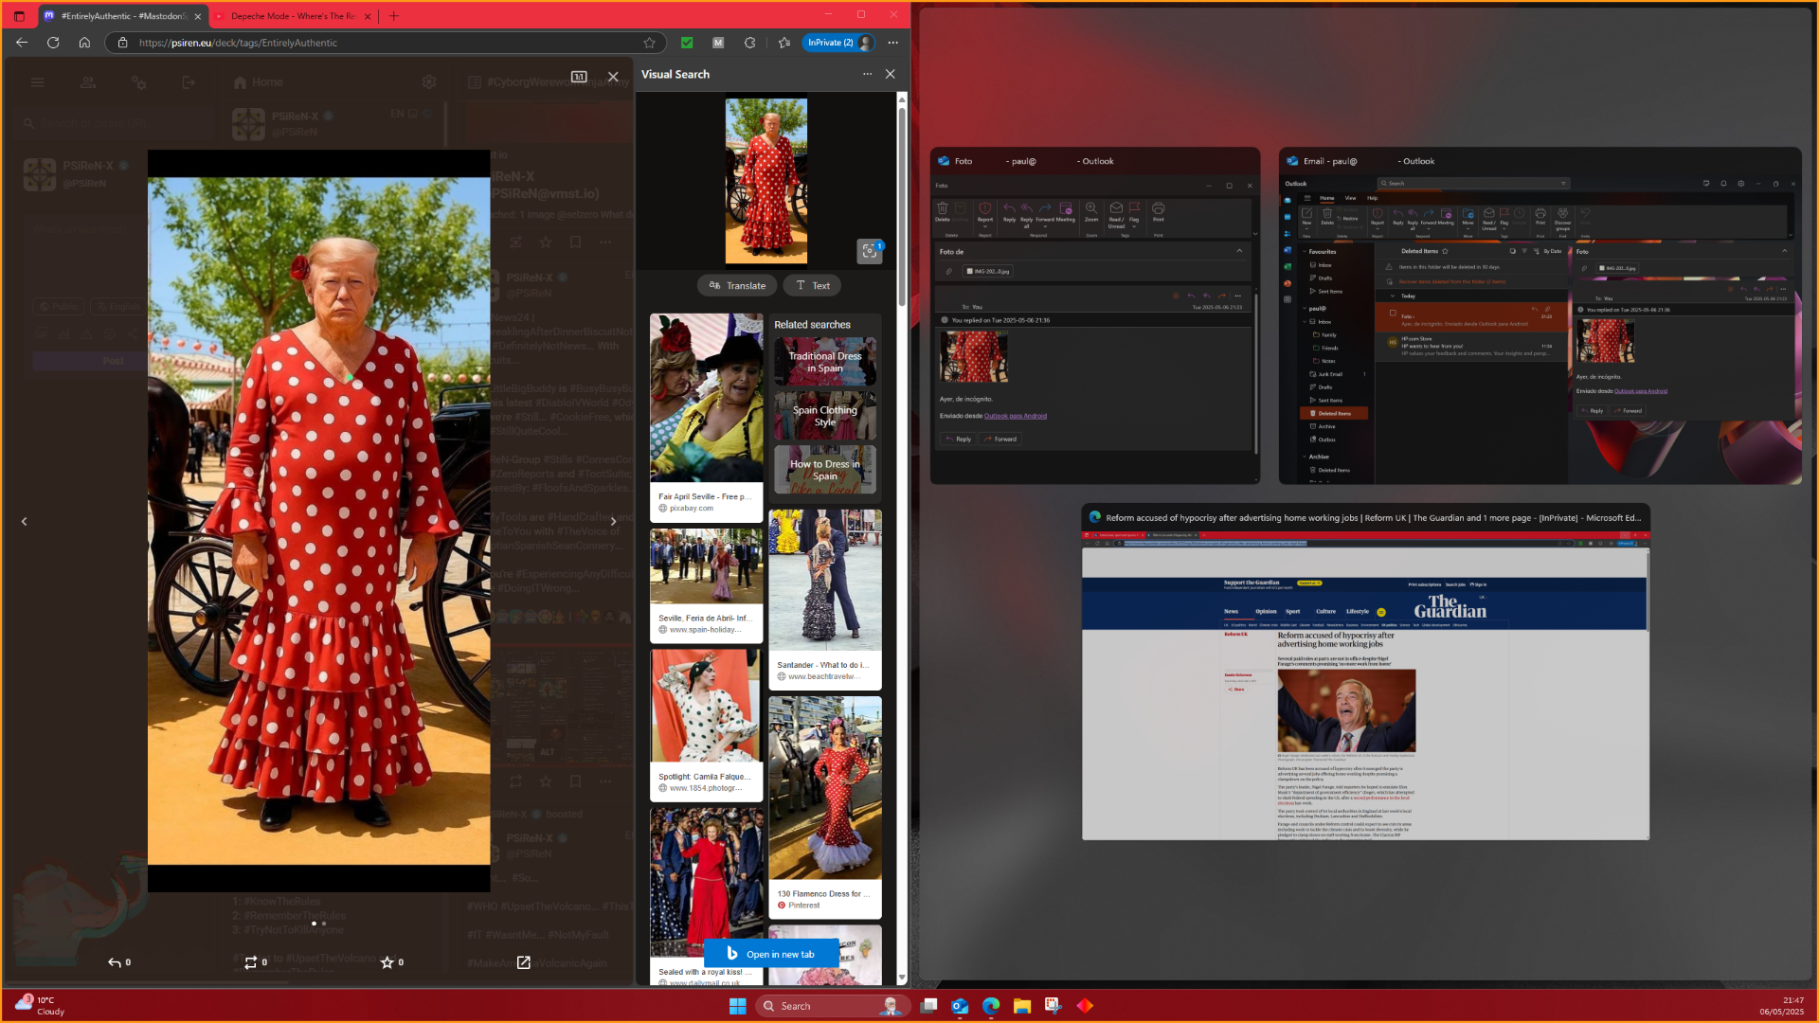Reply to the post in media viewer
This screenshot has width=1819, height=1023.
(x=119, y=962)
